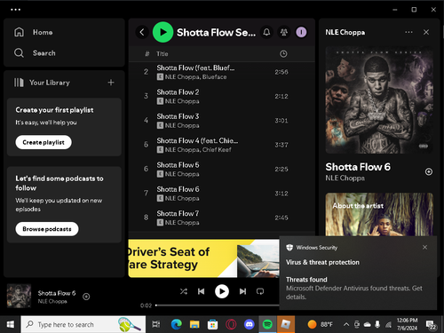Select the Shotta Flow 5 track
Viewport: 444px width, 333px height.
221,170
